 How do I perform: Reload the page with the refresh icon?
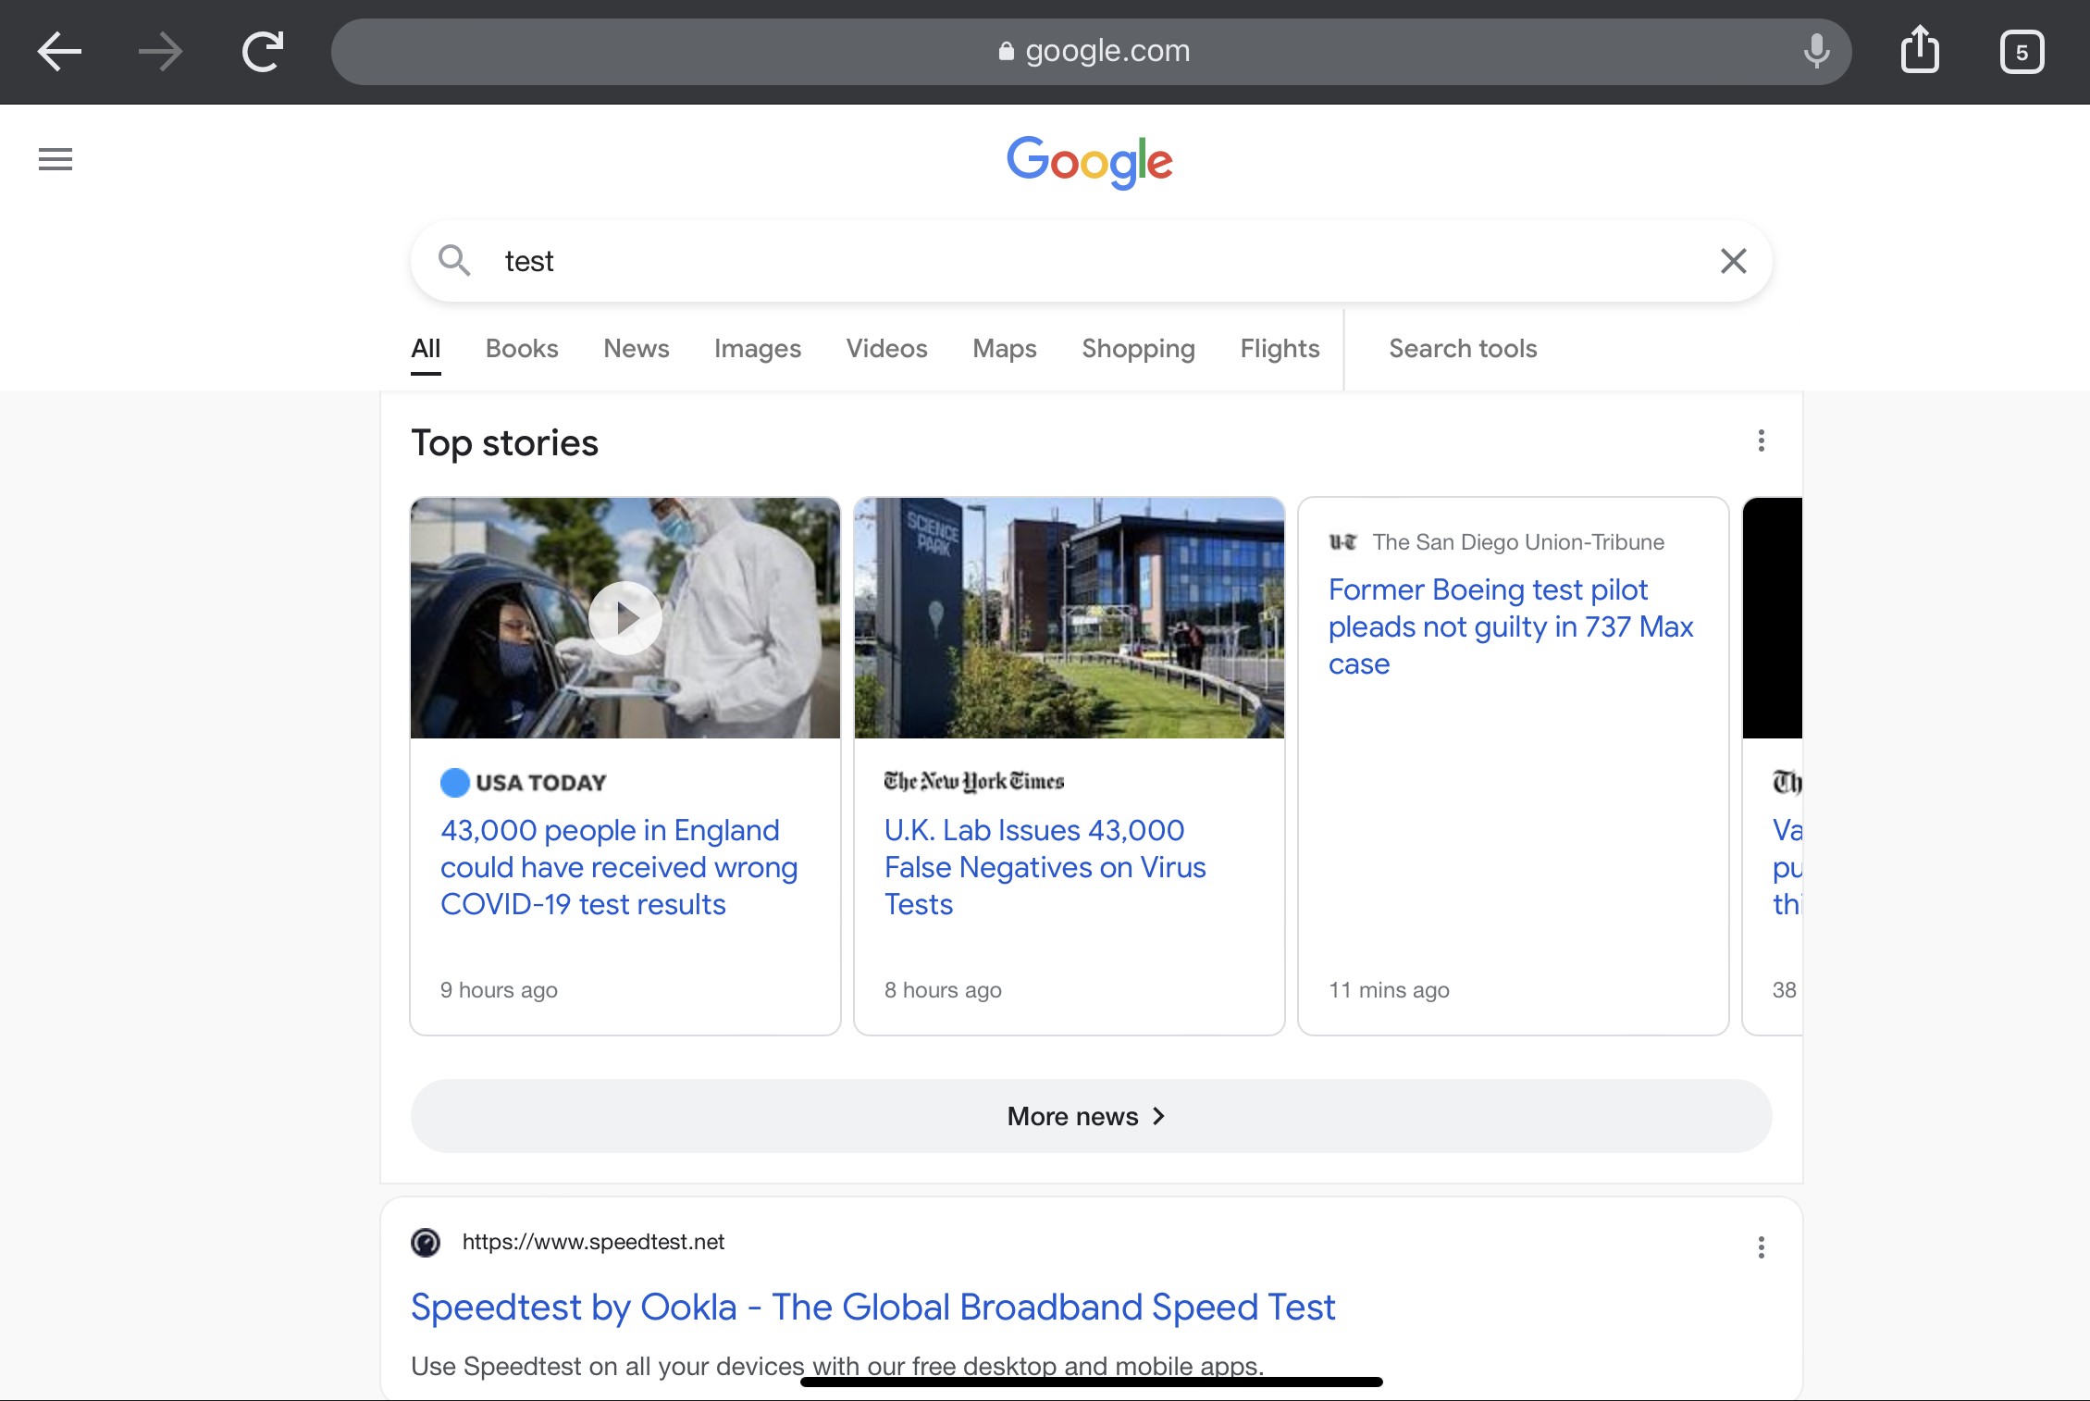(263, 51)
